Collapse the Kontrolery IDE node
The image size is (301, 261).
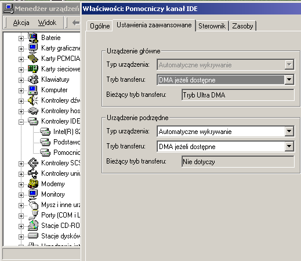click(x=21, y=122)
